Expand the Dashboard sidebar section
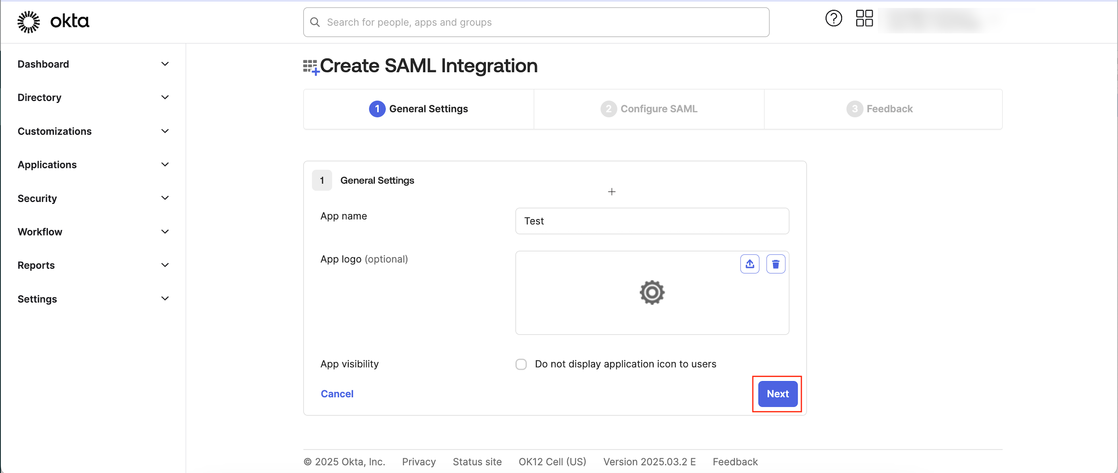 point(165,64)
